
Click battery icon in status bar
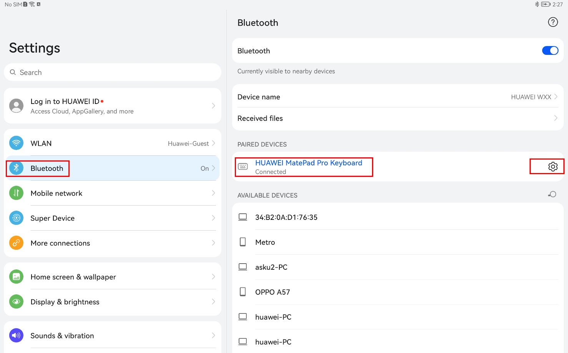point(546,4)
